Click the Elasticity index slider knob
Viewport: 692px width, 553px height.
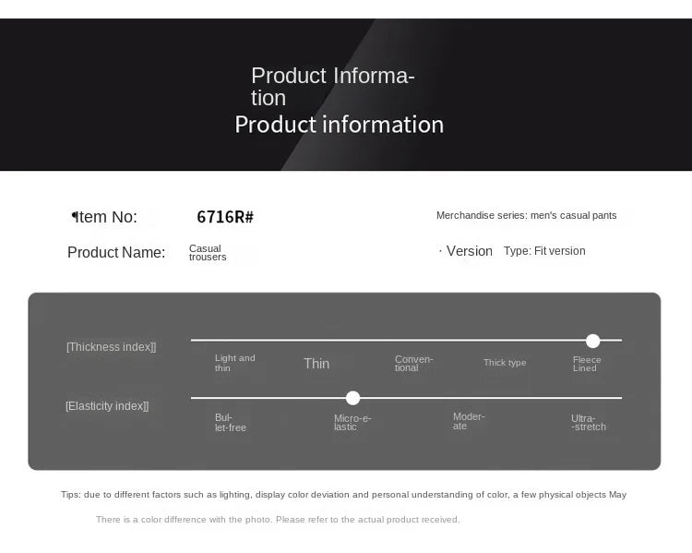coord(352,398)
